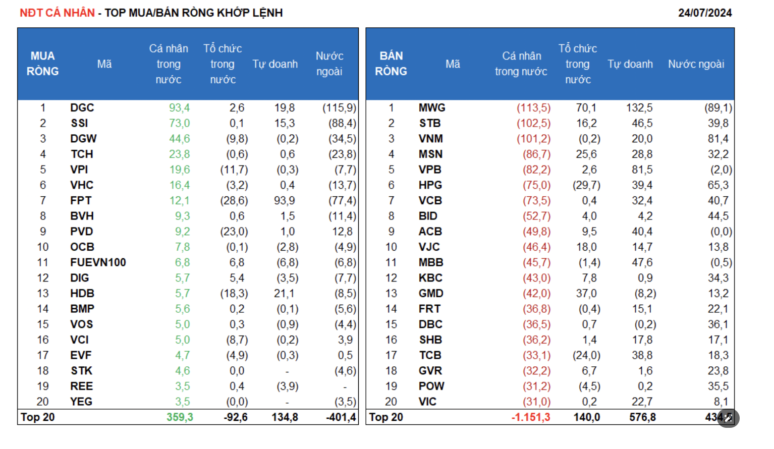Click the green value 93,4 for DGC
The height and width of the screenshot is (449, 774).
pyautogui.click(x=180, y=108)
